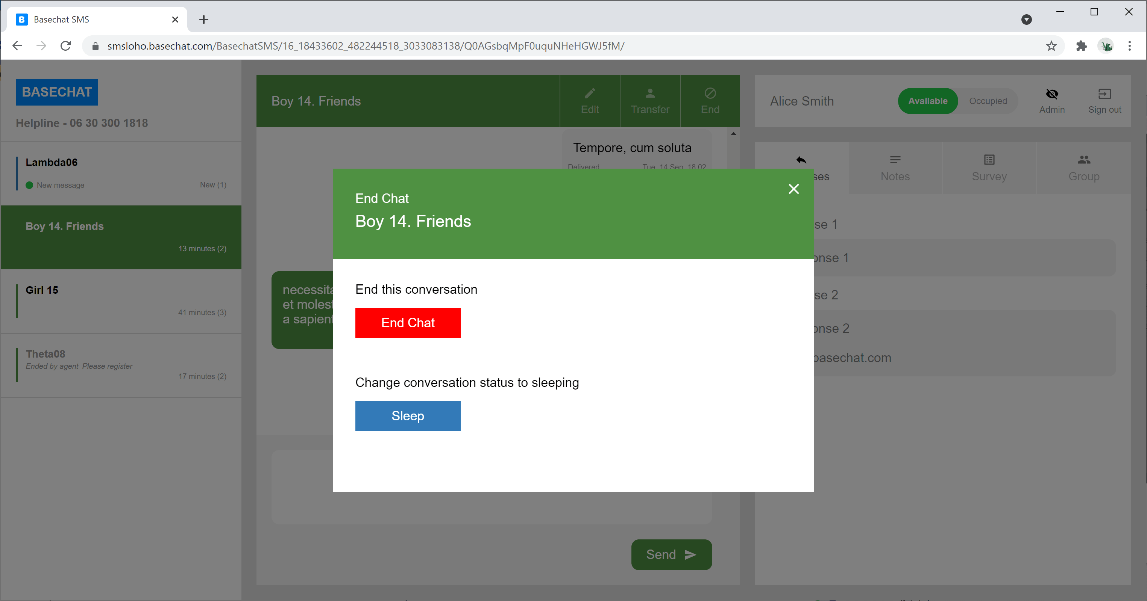Open Chrome three-dot menu
1147x601 pixels.
point(1129,46)
